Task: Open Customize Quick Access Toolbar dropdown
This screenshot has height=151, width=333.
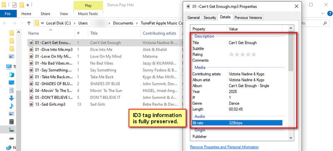Action: click(28, 5)
